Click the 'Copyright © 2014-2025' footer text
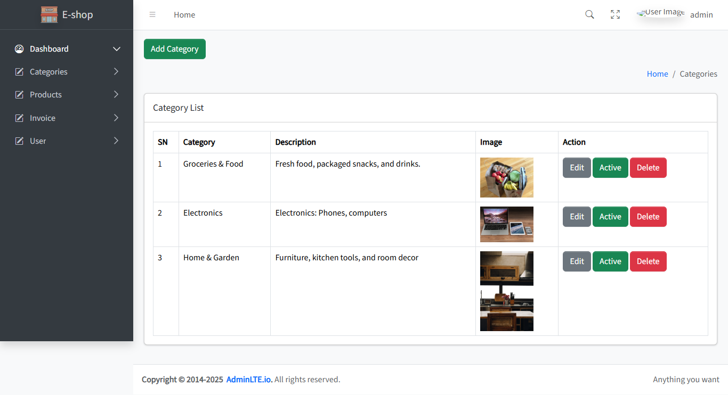 (x=182, y=380)
